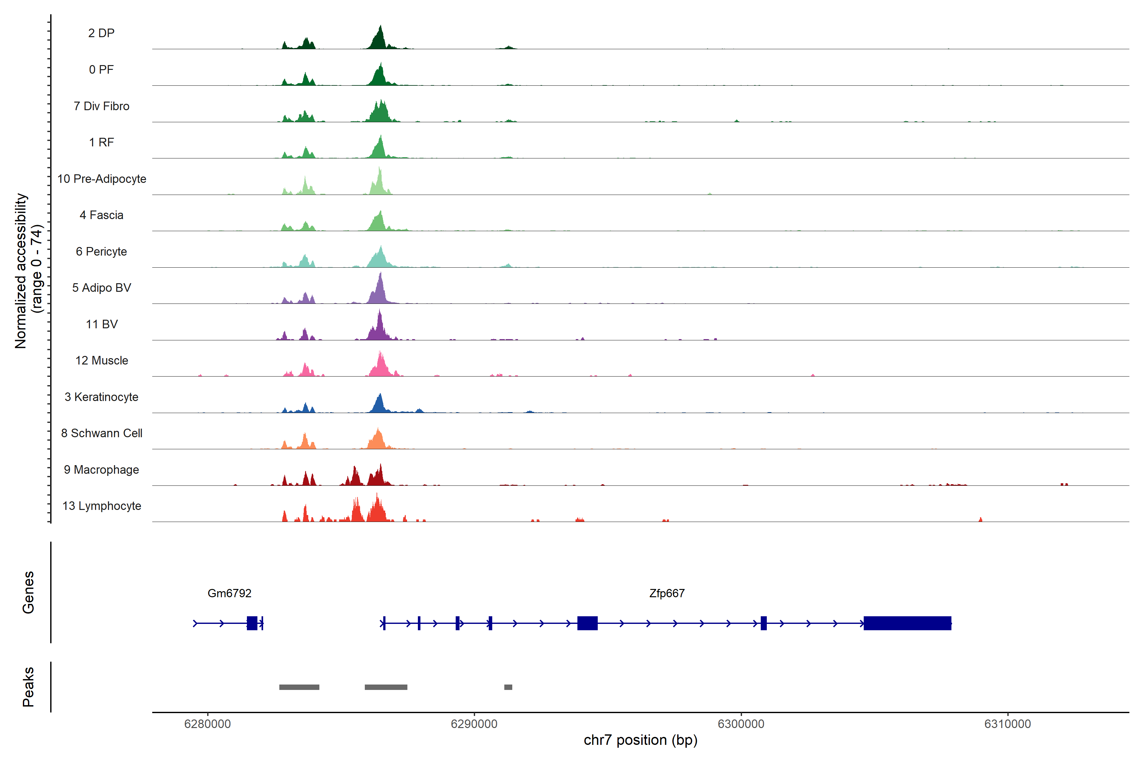Click the Zfp667 gene label
The height and width of the screenshot is (762, 1144).
[667, 593]
